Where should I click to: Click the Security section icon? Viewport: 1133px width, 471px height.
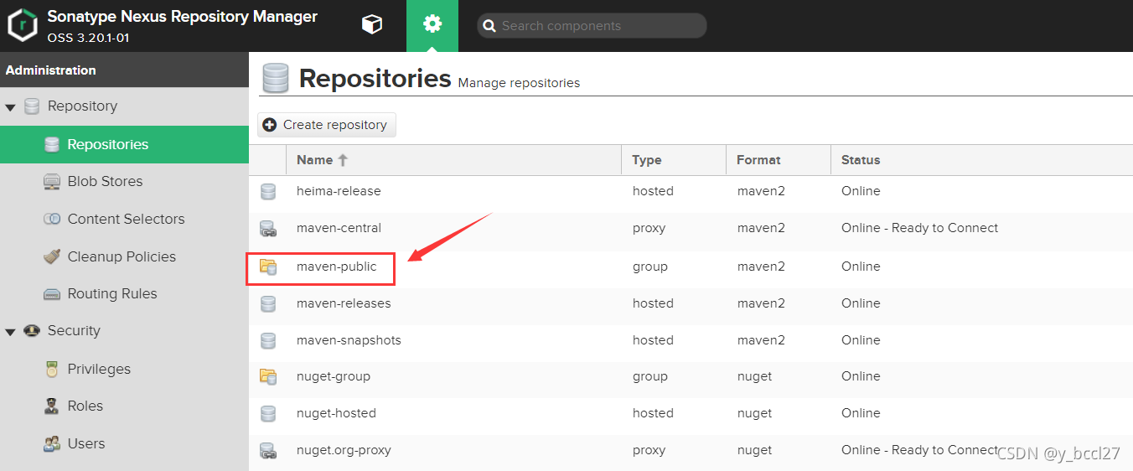32,331
